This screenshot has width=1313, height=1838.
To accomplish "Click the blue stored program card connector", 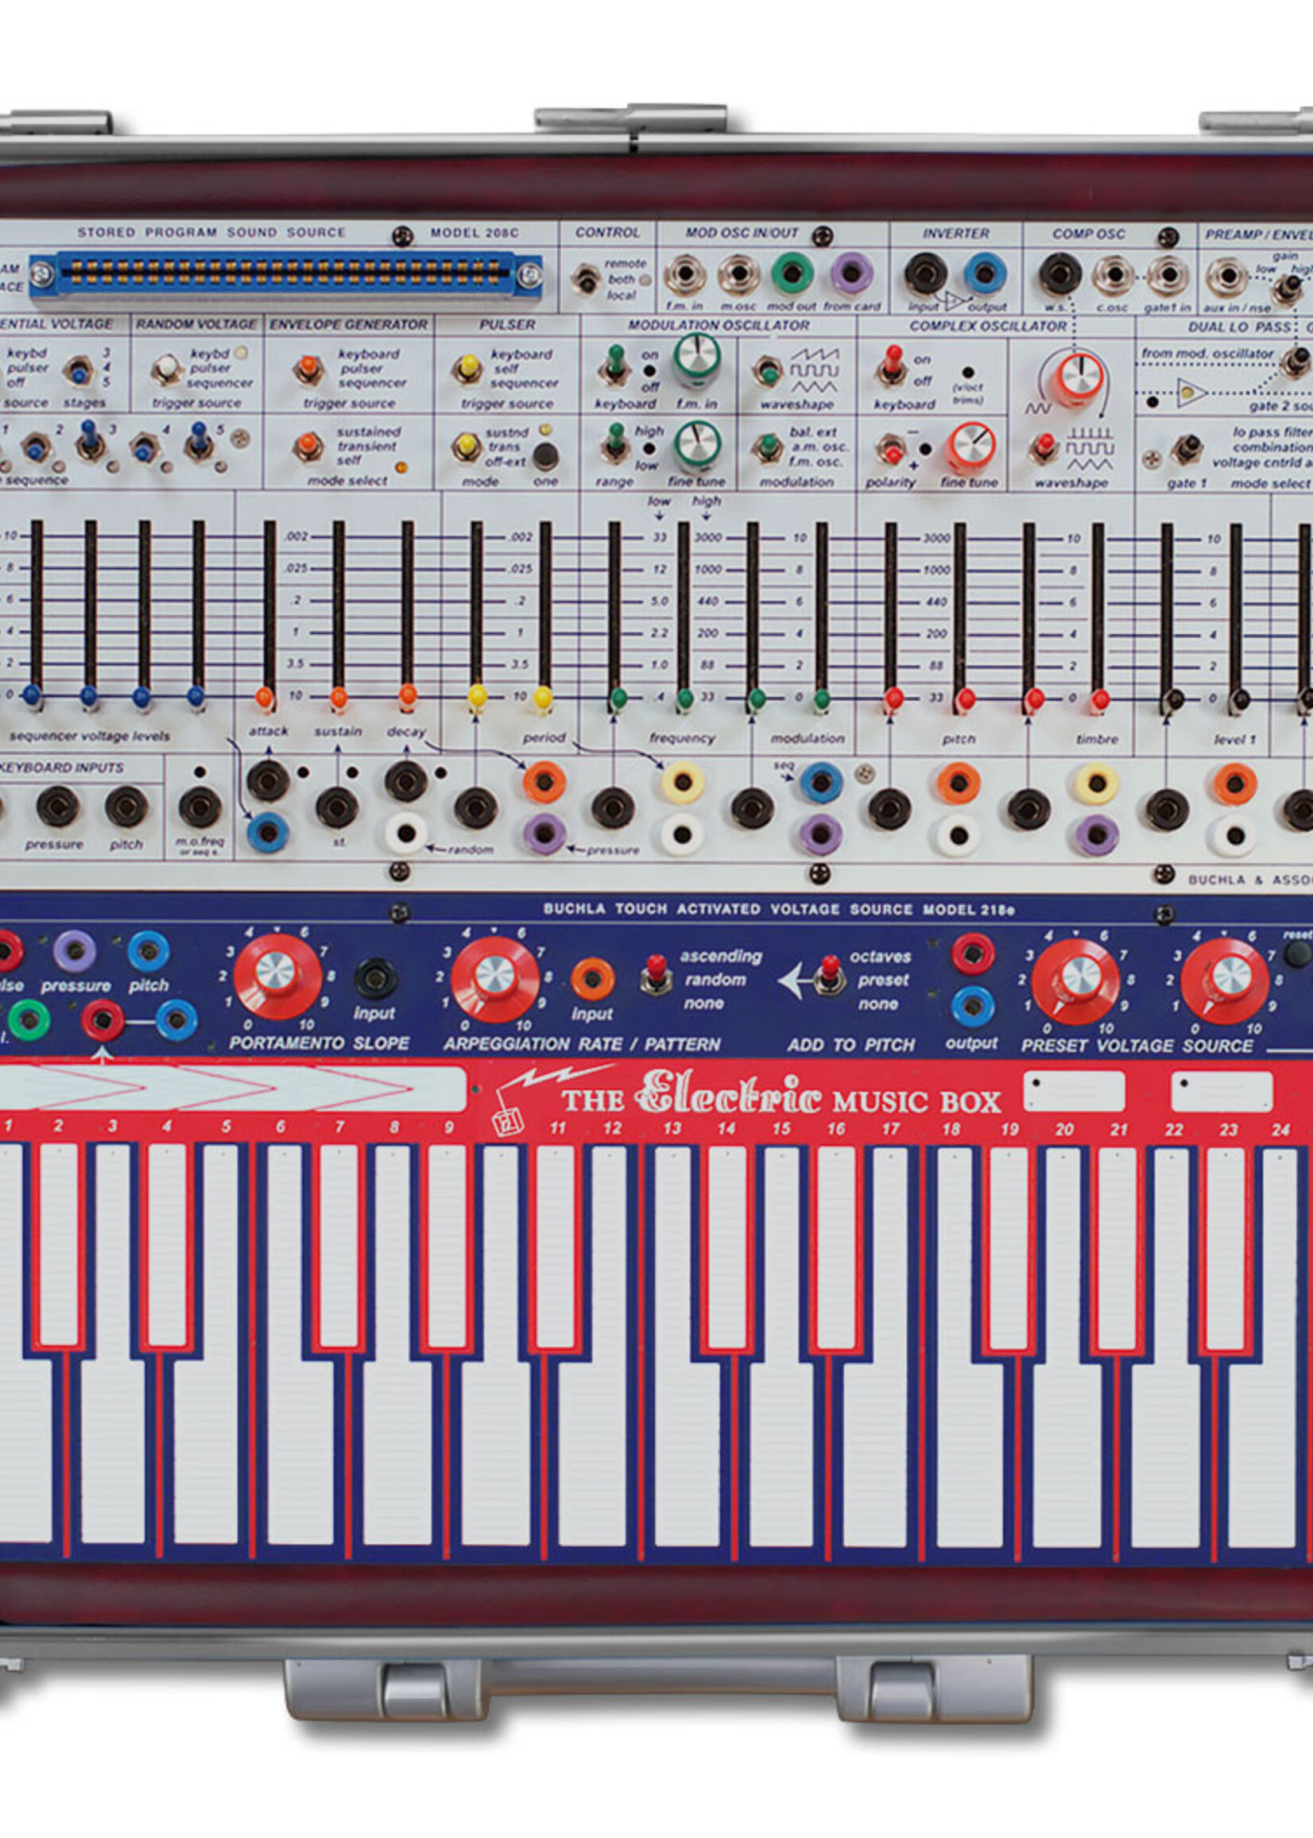I will pos(285,275).
